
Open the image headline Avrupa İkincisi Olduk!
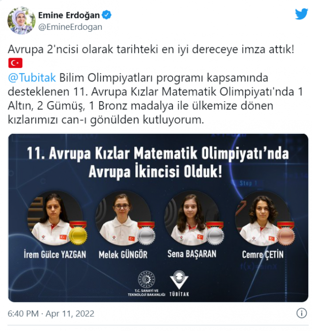tap(155, 172)
